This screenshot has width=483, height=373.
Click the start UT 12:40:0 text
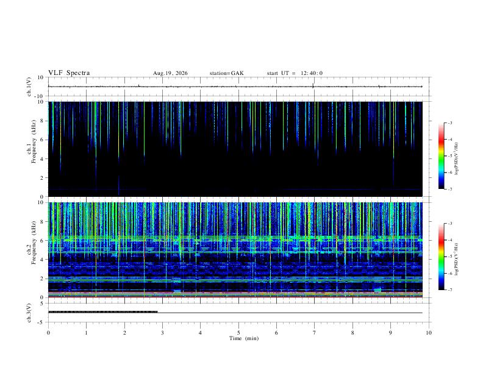[295, 73]
